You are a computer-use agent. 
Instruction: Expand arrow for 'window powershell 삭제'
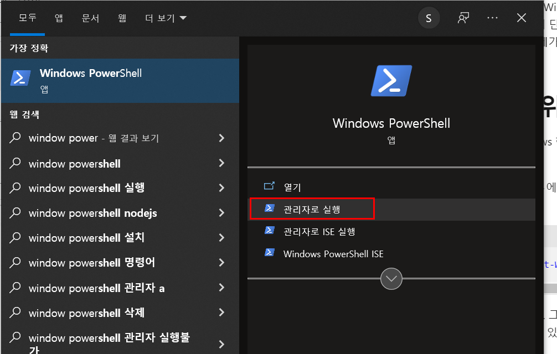(221, 313)
